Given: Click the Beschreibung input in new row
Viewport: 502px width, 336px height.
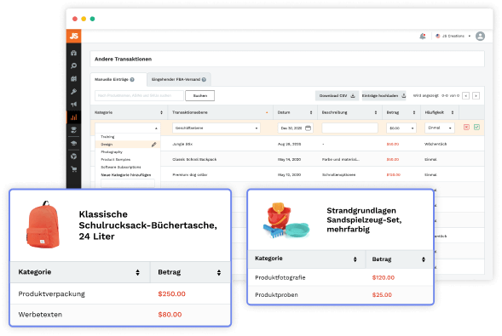Looking at the screenshot, I should pos(349,128).
